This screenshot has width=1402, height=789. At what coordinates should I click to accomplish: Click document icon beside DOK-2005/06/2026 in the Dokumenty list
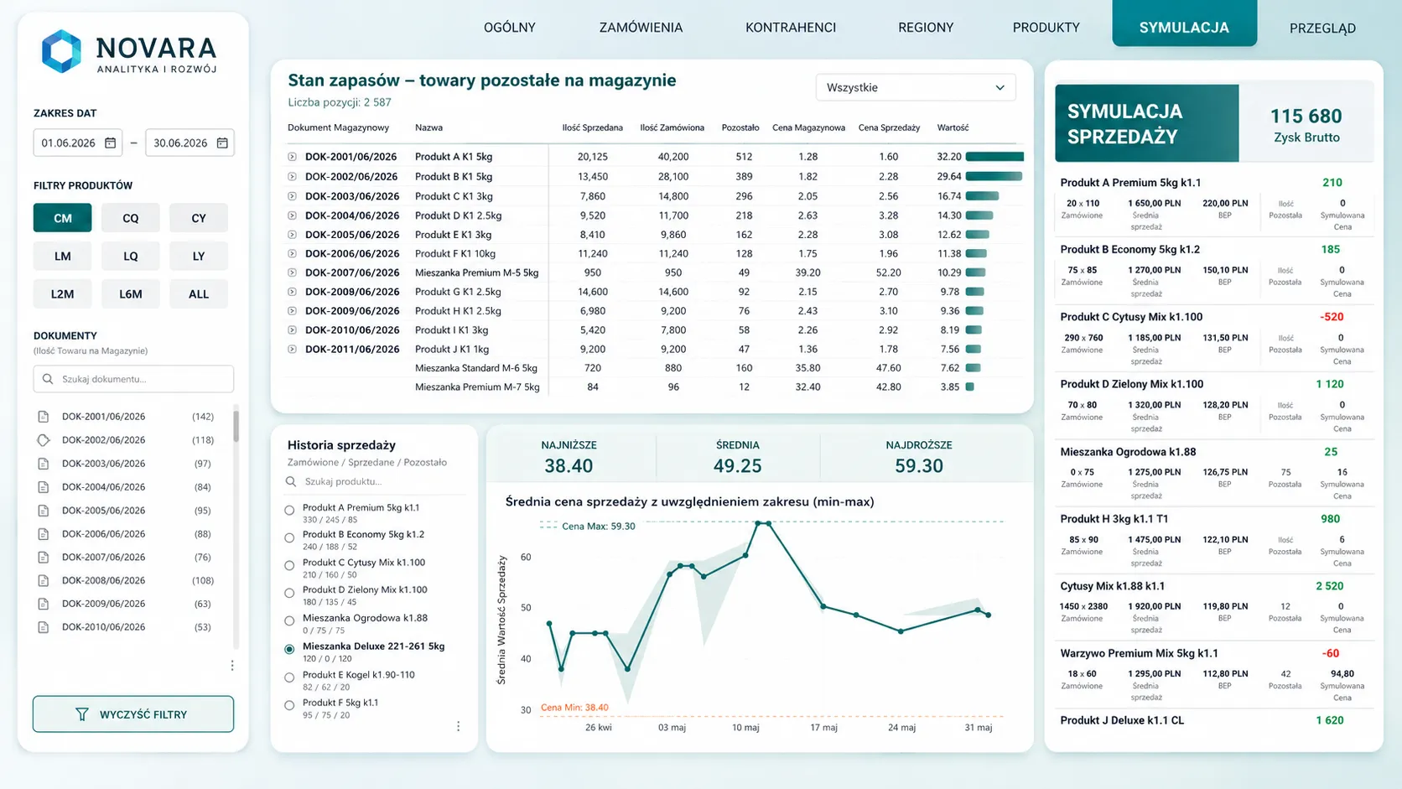point(44,511)
